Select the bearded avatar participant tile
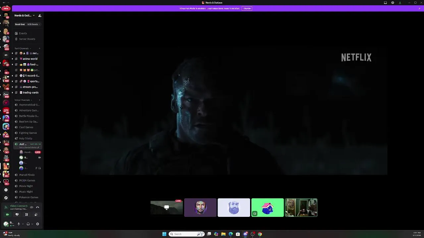The width and height of the screenshot is (424, 238). point(234,208)
